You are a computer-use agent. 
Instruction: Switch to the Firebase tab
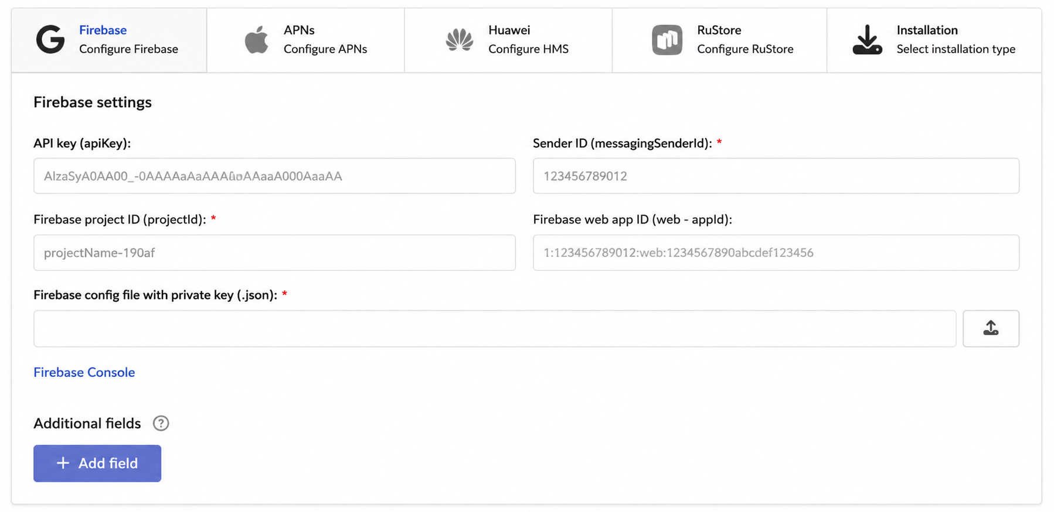[109, 40]
